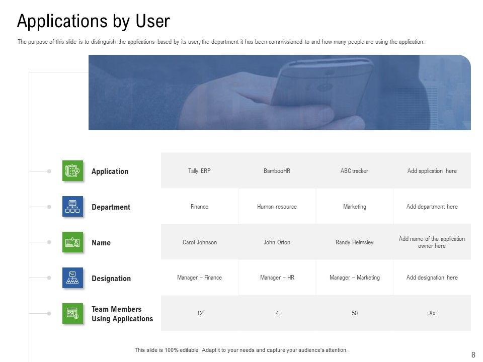Select the "ABC tracker" cell

(354, 171)
